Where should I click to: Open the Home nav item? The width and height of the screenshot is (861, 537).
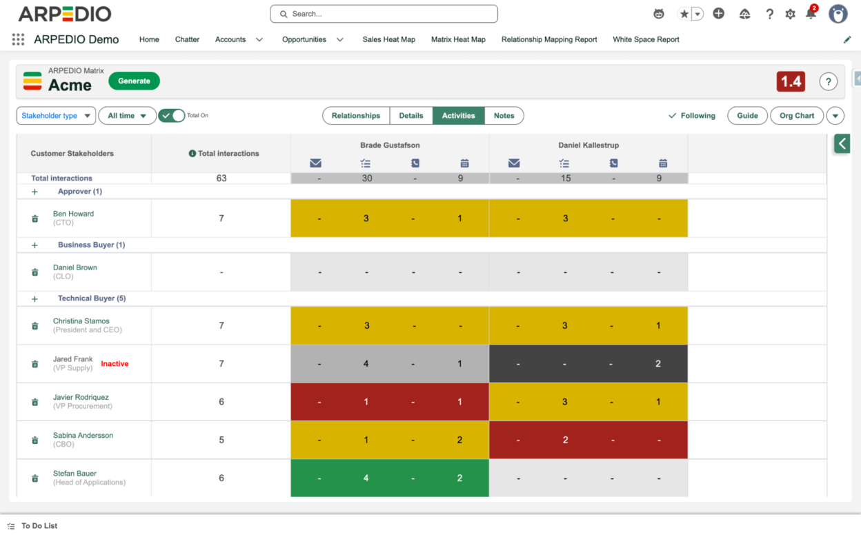149,40
